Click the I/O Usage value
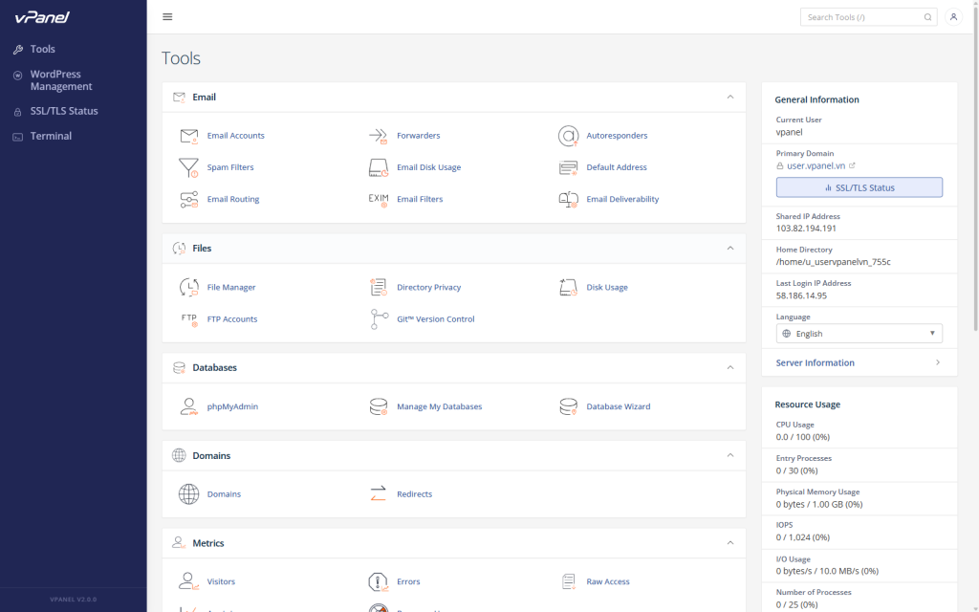Viewport: 979px width, 612px height. 827,572
